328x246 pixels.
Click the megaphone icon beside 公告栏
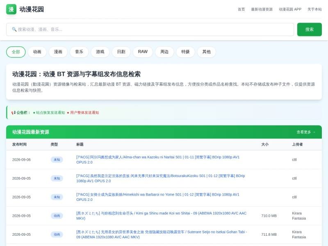click(14, 112)
